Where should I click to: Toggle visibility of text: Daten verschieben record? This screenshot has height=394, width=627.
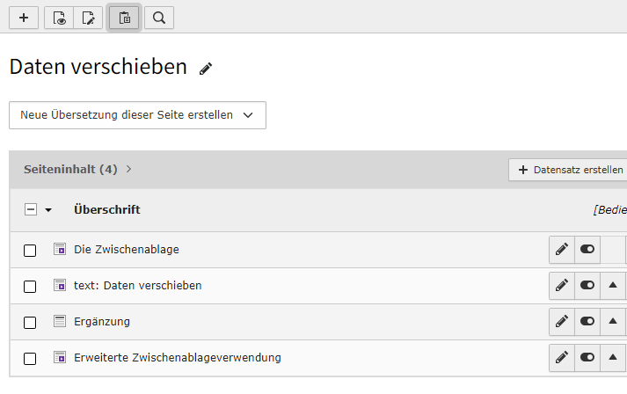tap(587, 285)
